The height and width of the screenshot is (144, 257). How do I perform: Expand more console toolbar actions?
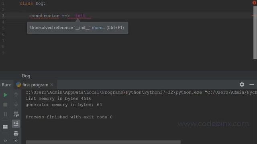(16, 140)
